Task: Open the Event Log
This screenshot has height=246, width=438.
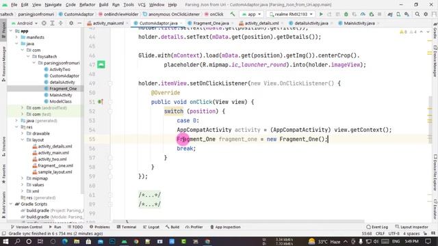Action: (377, 227)
